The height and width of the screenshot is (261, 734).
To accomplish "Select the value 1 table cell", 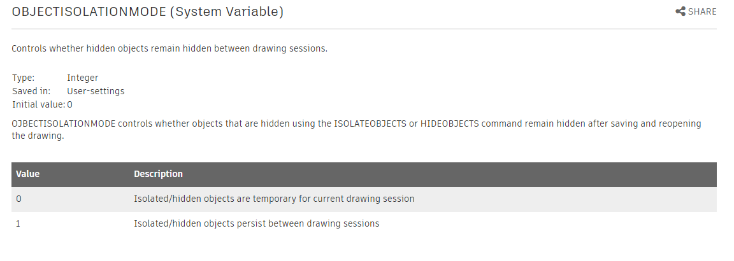I will coord(18,223).
